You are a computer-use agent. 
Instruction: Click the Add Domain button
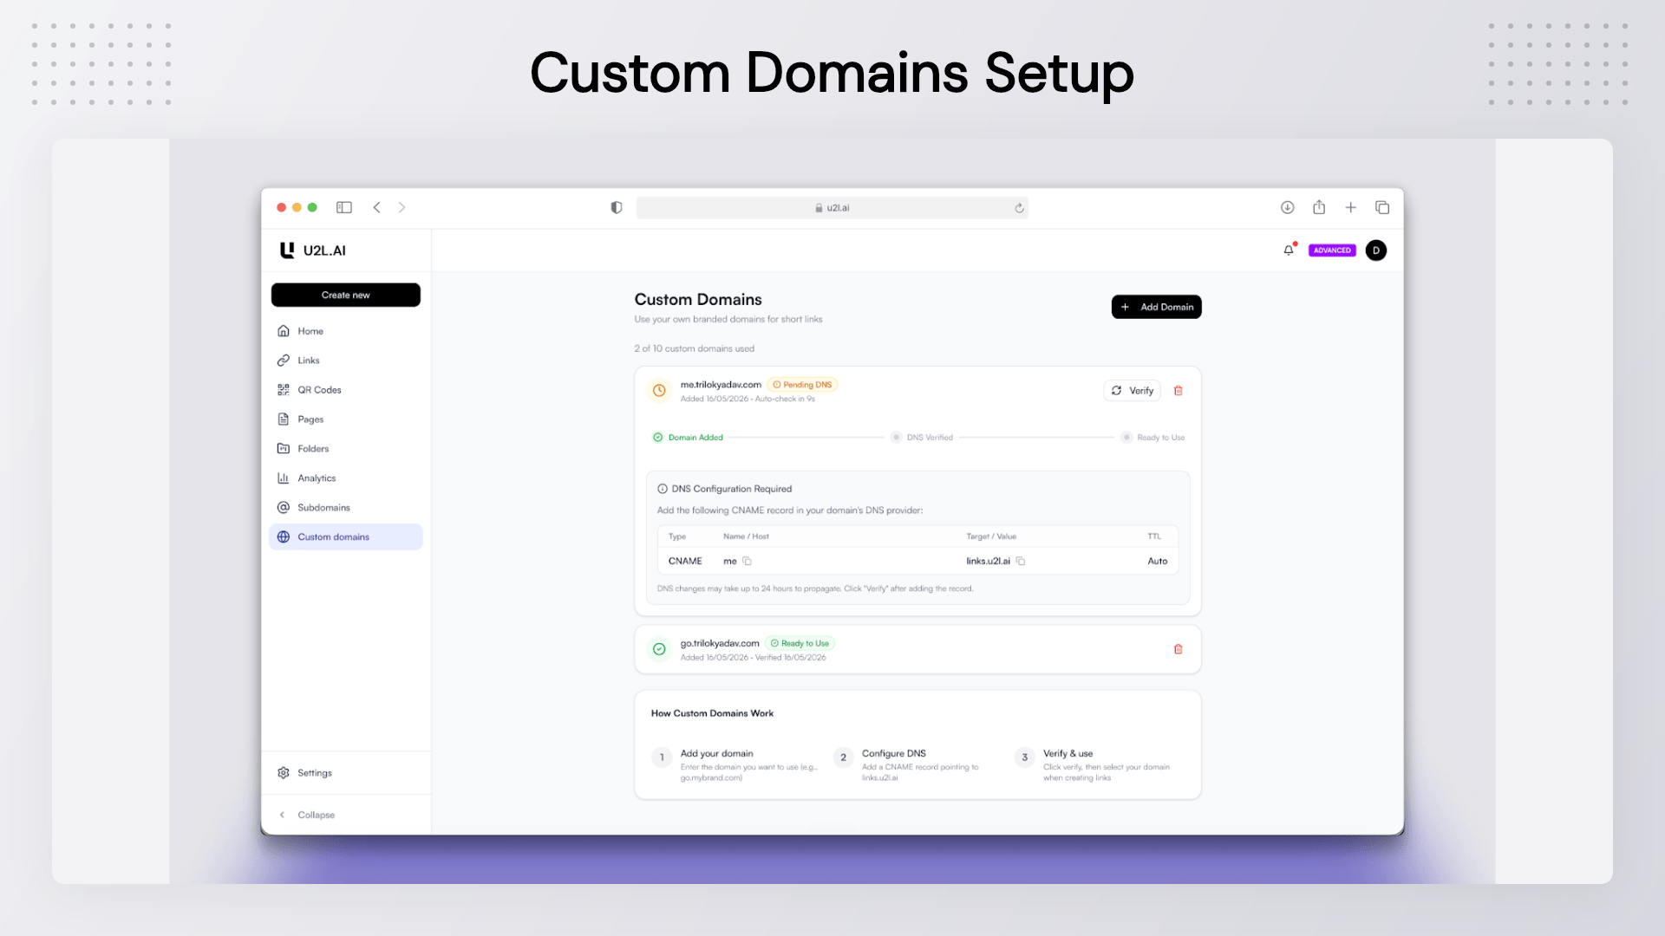[x=1156, y=307]
